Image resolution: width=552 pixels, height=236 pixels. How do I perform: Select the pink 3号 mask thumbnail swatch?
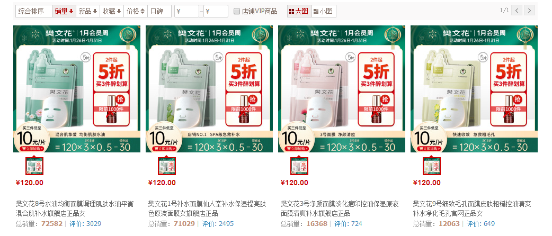coord(299,166)
